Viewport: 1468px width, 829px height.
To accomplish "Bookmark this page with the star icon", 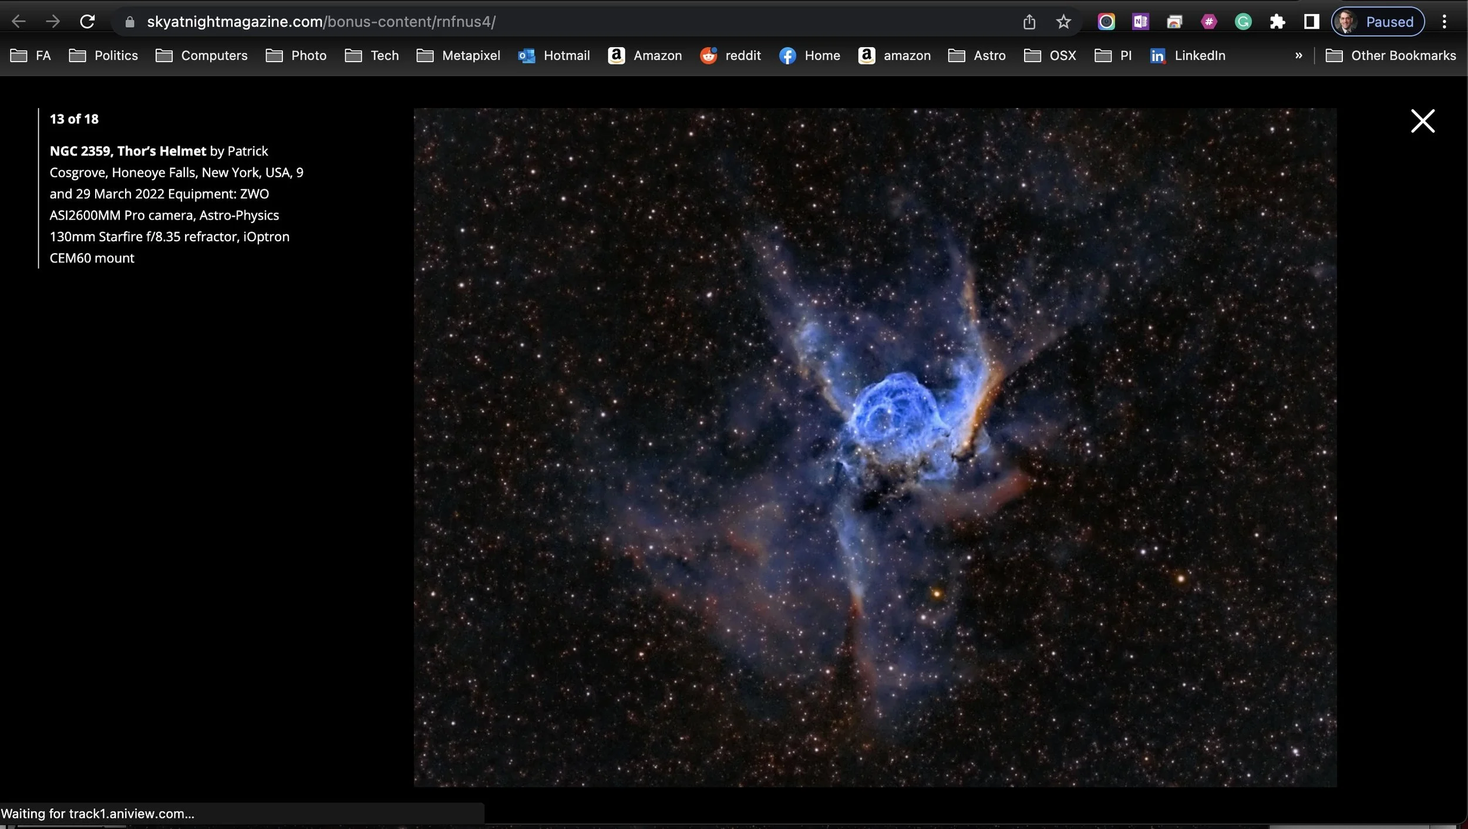I will [x=1063, y=22].
